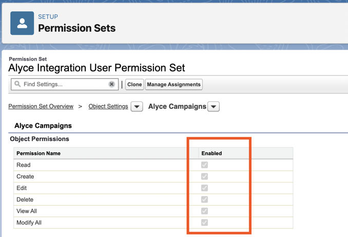This screenshot has height=237, width=348.
Task: Click the Alyce Campaigns section heading
Action: click(x=43, y=126)
